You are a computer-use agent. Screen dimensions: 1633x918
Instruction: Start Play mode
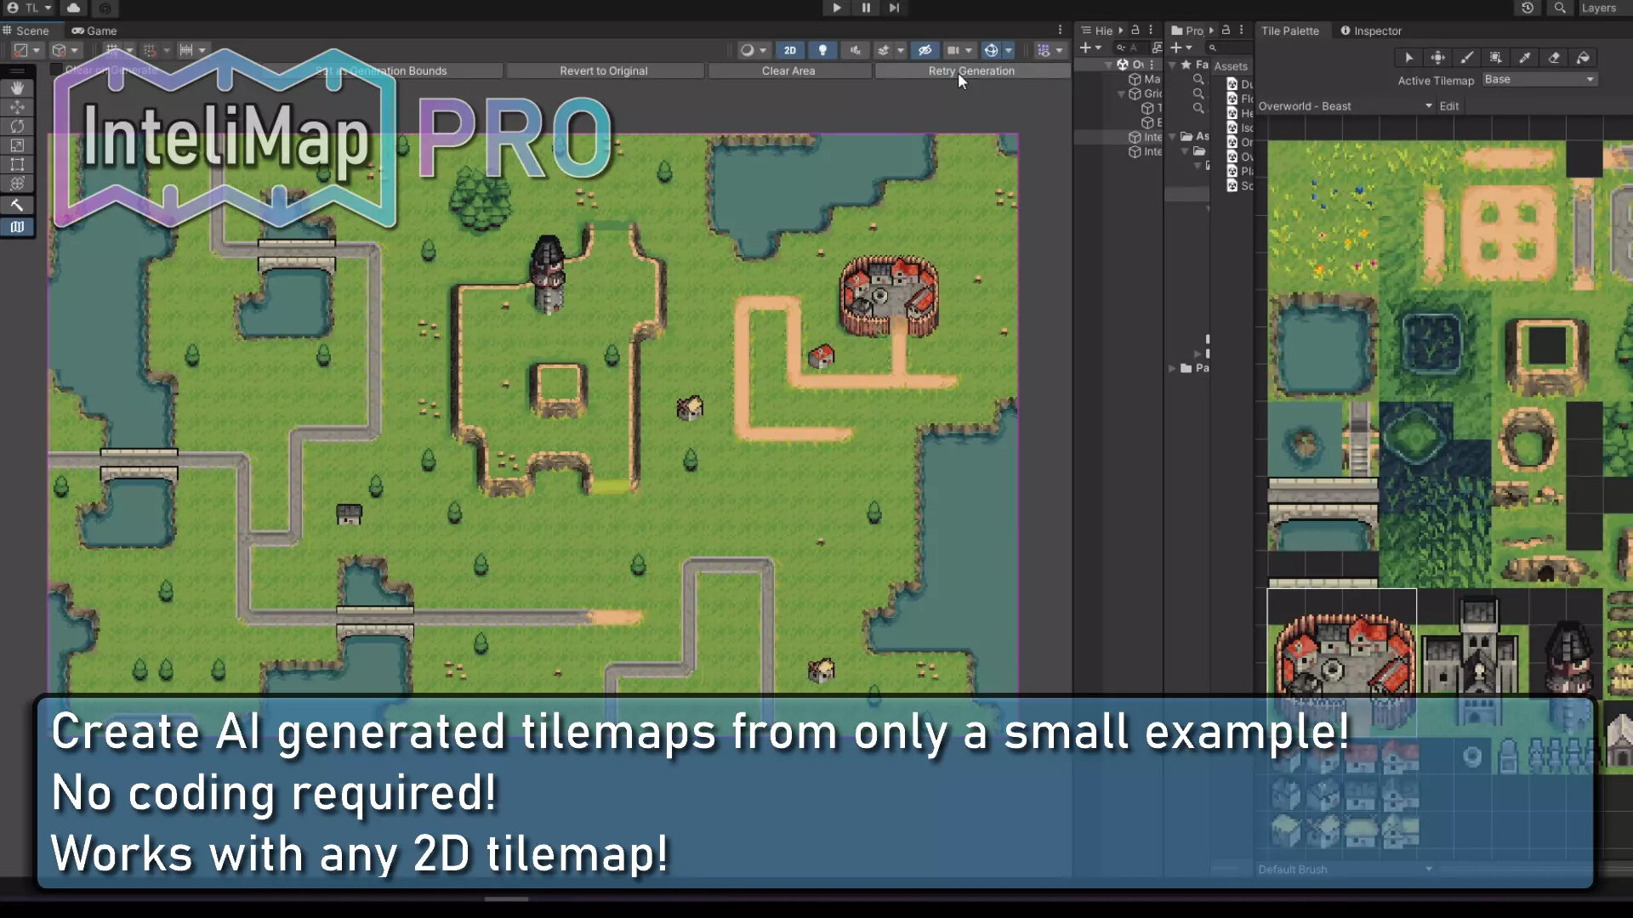click(837, 8)
